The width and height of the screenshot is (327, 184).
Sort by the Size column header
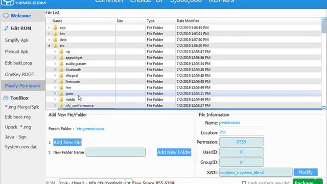tap(120, 21)
